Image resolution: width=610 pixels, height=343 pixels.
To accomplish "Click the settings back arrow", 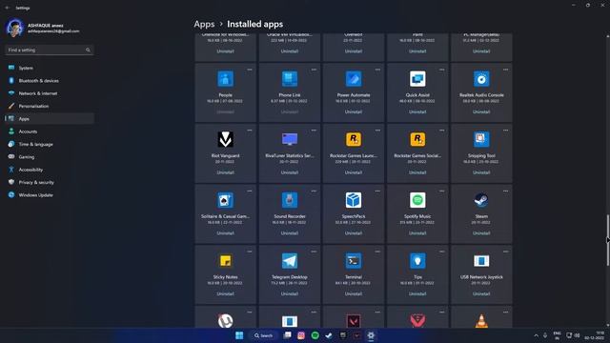I will click(8, 8).
